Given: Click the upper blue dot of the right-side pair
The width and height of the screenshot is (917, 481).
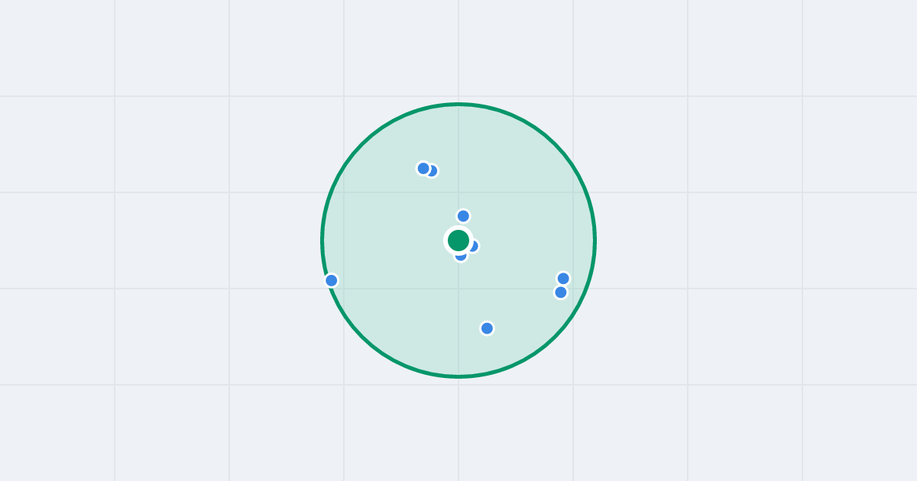Looking at the screenshot, I should (563, 279).
